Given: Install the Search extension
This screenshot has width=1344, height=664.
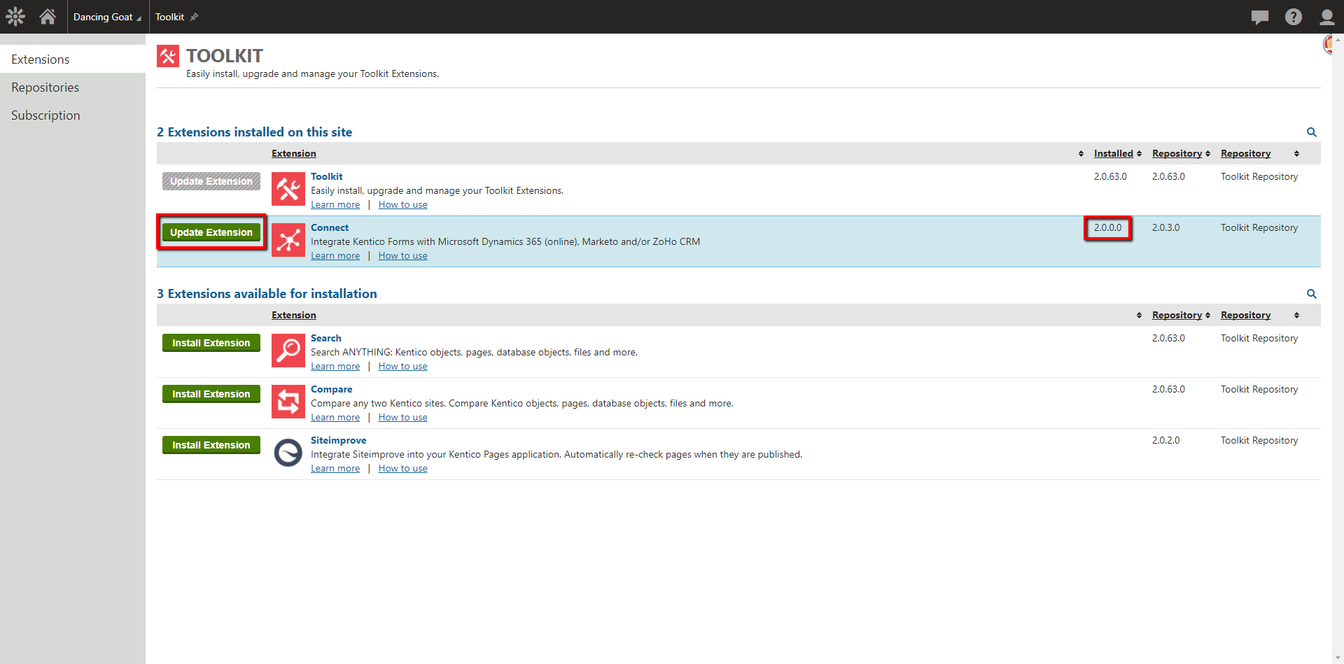Looking at the screenshot, I should (x=211, y=343).
